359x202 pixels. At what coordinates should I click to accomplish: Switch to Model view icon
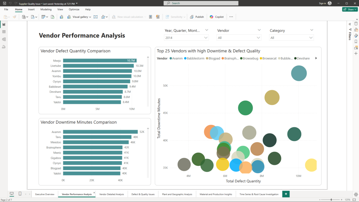click(x=4, y=39)
